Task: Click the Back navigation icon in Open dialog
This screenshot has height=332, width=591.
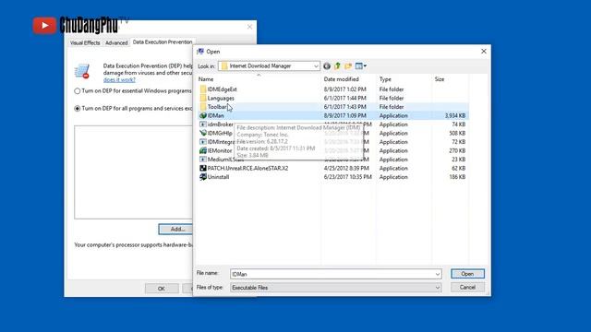Action: (x=327, y=66)
